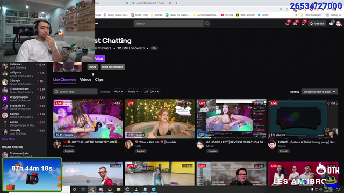Open StaysafeTV channel in sidebar
This screenshot has height=193, width=344.
click(24, 107)
